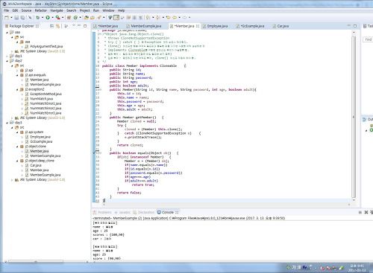
Task: Fold the getMember method at line 23
Action: (x=100, y=118)
